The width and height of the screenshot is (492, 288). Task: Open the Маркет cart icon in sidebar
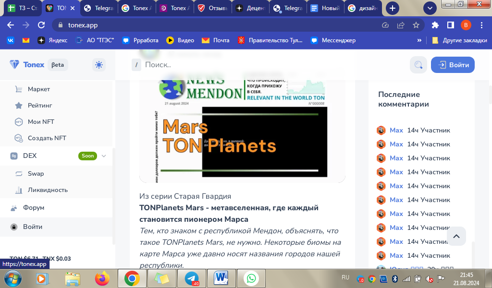[19, 89]
